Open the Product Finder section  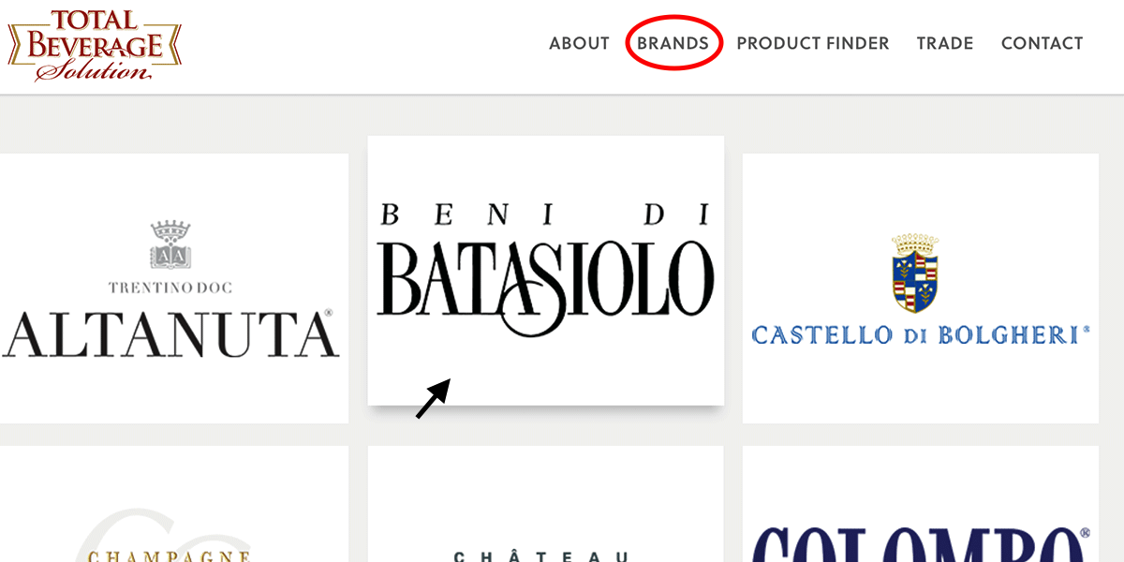click(x=813, y=43)
